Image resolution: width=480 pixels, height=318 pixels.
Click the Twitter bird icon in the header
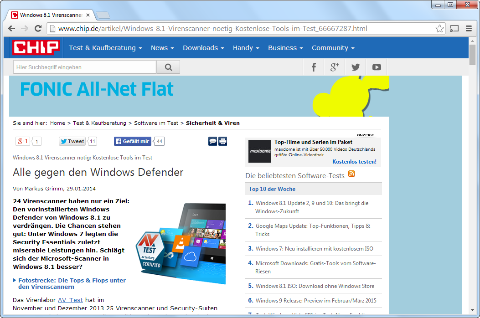pyautogui.click(x=356, y=67)
